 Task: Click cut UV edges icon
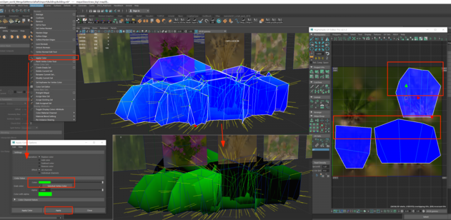tap(312, 86)
